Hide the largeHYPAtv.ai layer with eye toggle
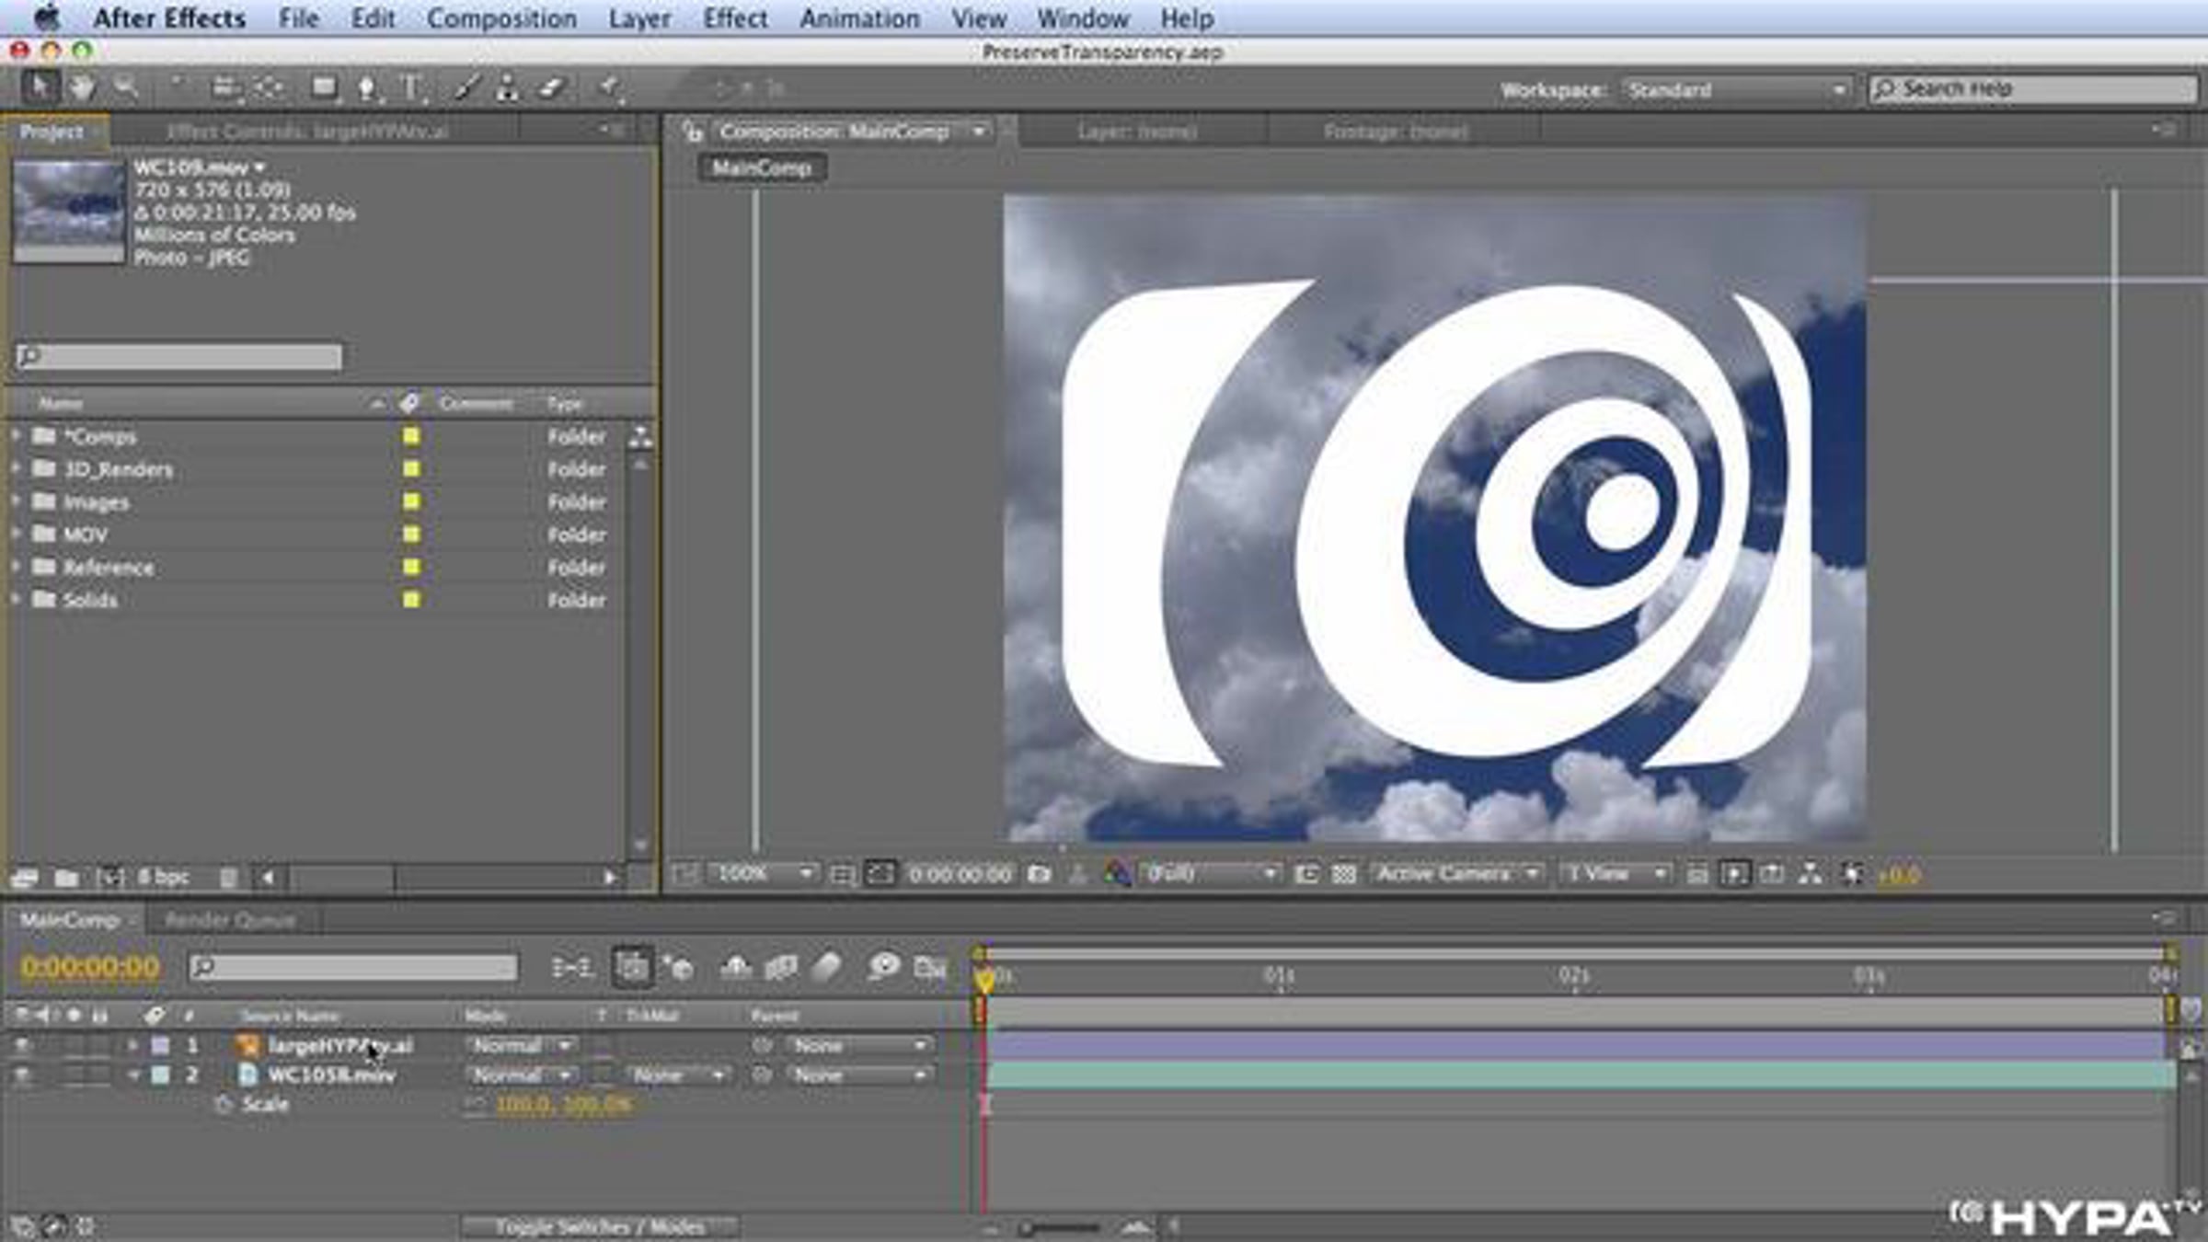Viewport: 2208px width, 1242px height. [21, 1046]
